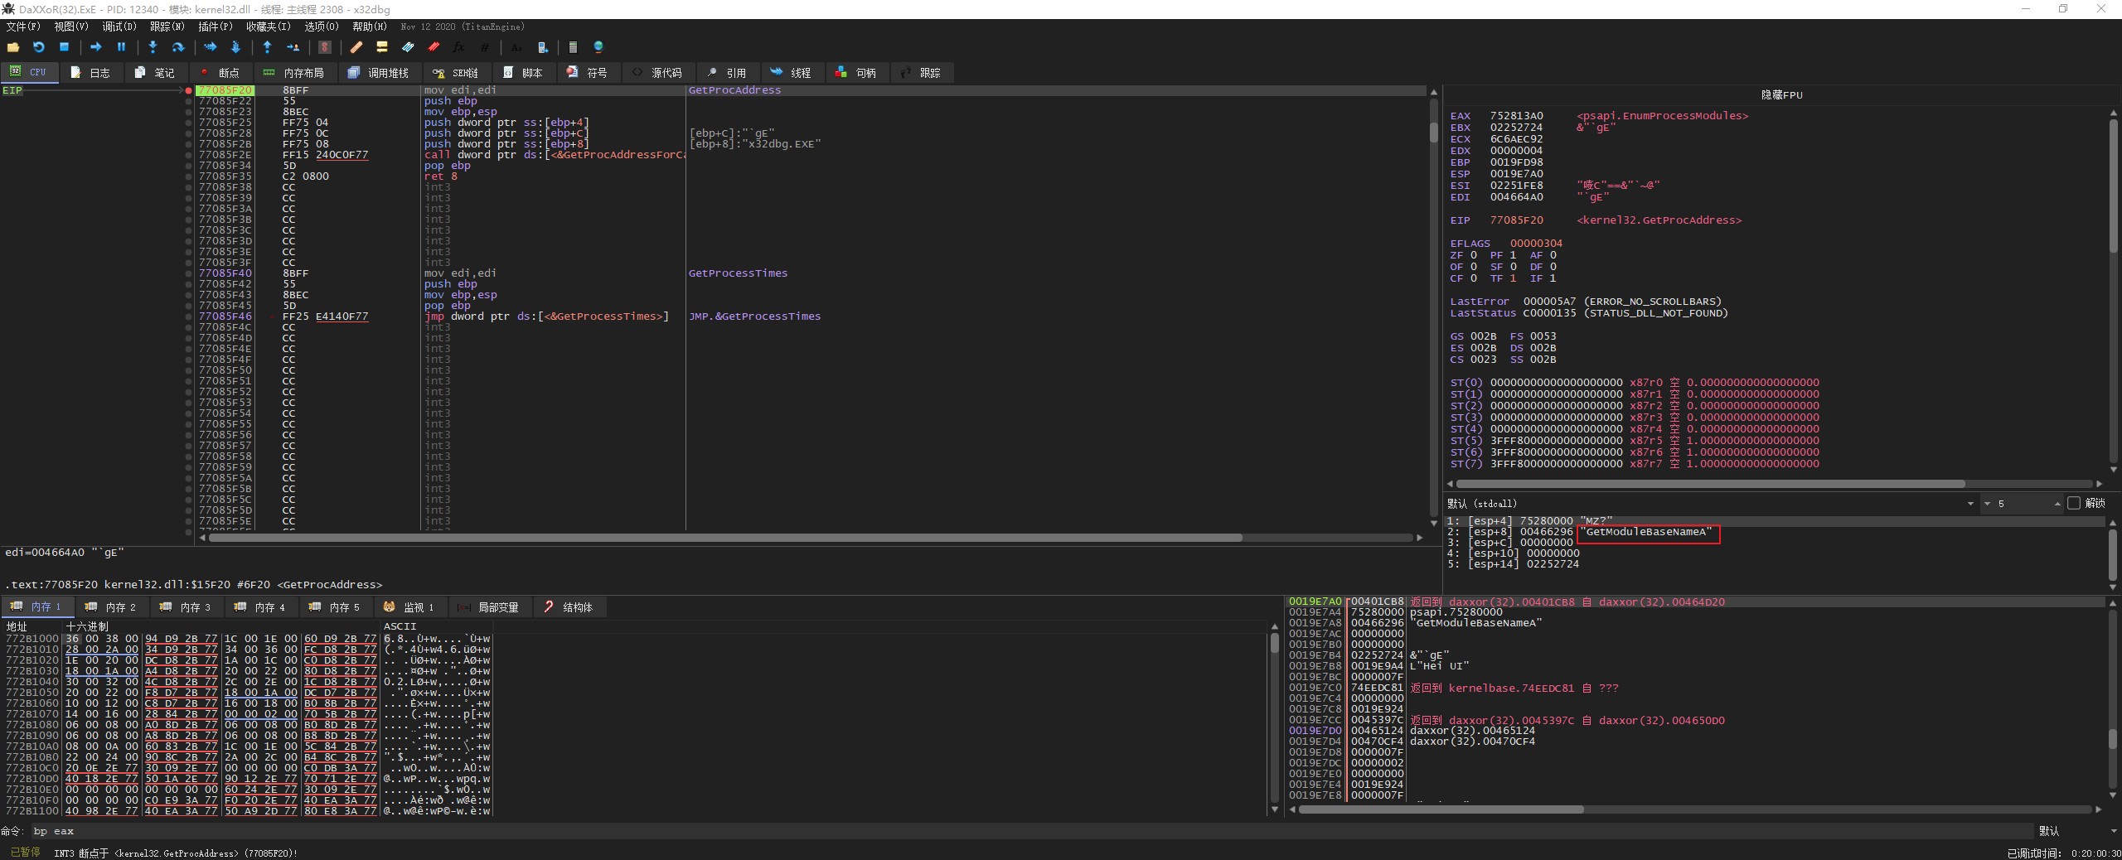
Task: Open the calculator tool icon
Action: (573, 47)
